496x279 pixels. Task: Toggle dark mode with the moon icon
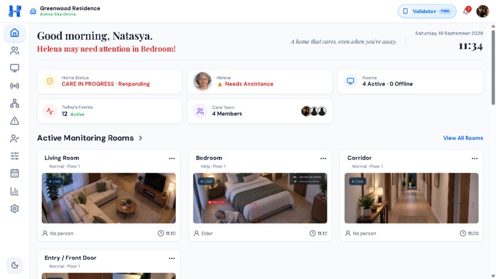click(x=15, y=265)
